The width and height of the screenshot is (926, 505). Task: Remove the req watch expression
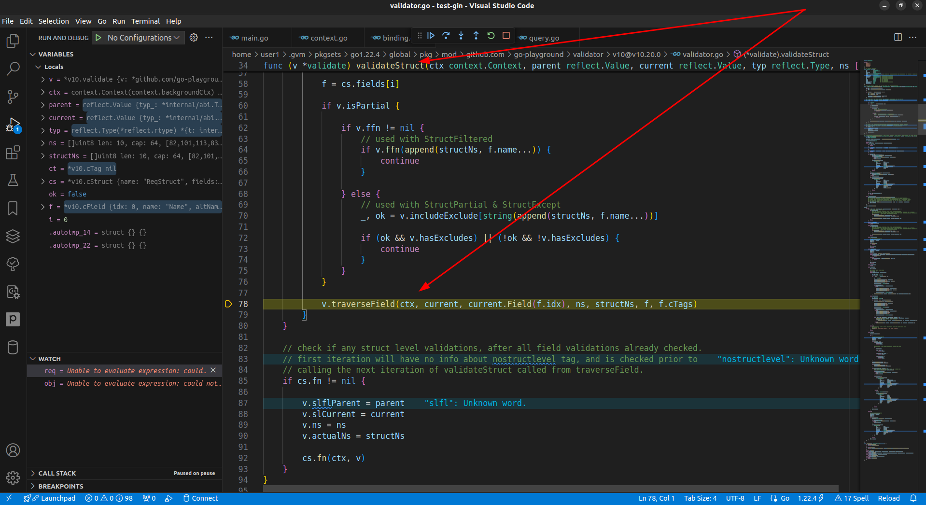coord(213,370)
